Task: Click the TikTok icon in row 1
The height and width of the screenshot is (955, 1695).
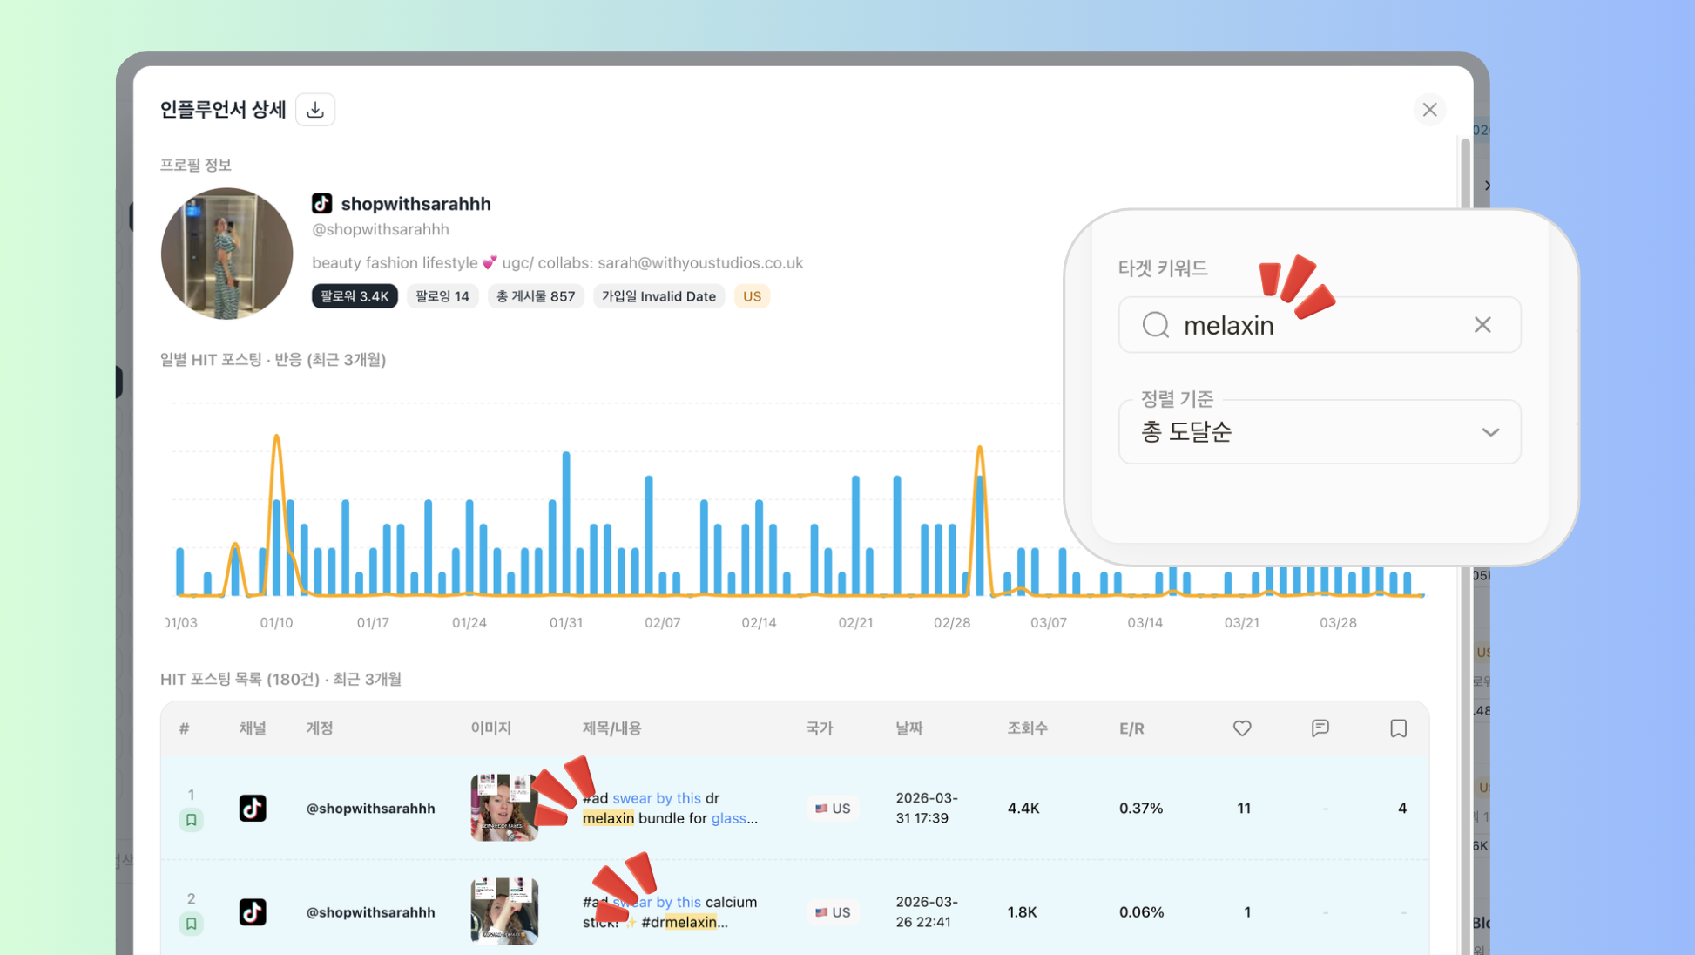Action: click(253, 808)
